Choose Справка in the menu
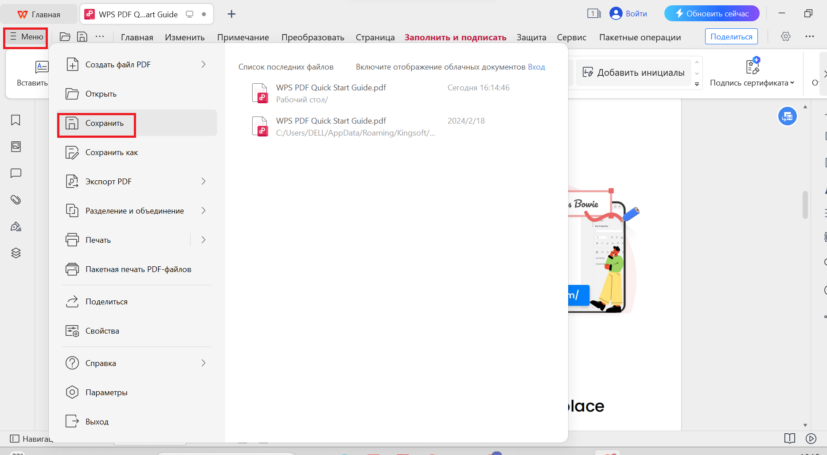The height and width of the screenshot is (455, 827). click(x=137, y=363)
